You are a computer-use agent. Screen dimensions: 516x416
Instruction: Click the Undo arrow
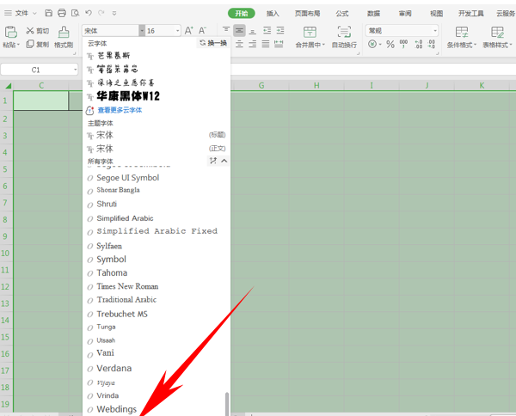point(89,13)
